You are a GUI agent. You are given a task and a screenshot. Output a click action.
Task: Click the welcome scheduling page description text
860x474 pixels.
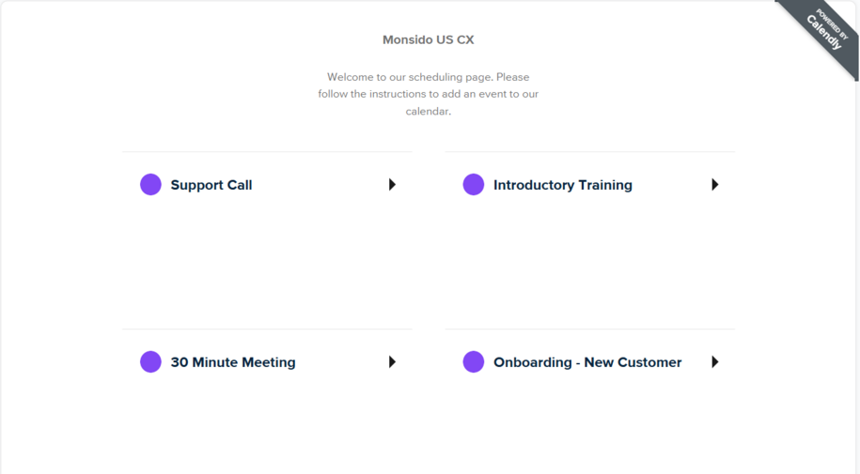(429, 94)
